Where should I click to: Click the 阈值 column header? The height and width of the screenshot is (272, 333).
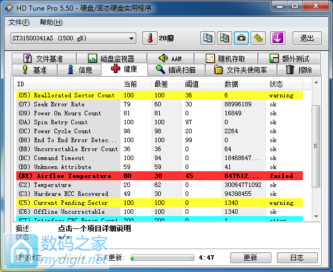coord(202,84)
